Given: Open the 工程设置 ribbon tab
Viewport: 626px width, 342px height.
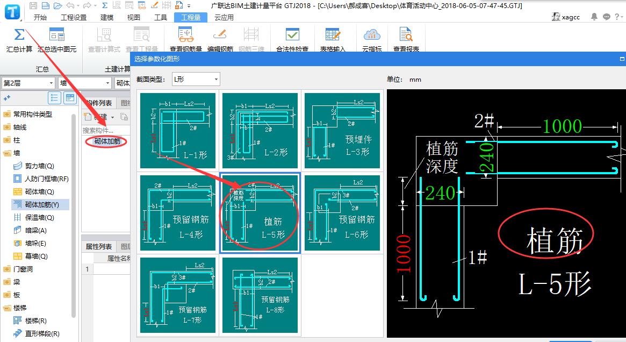Looking at the screenshot, I should point(74,17).
